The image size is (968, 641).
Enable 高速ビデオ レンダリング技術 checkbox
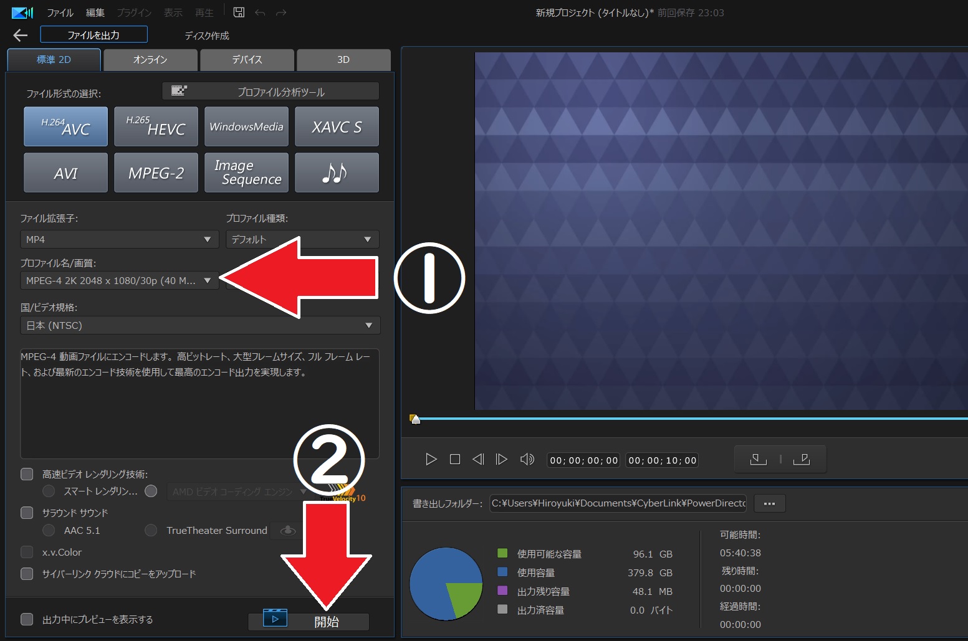pyautogui.click(x=27, y=475)
